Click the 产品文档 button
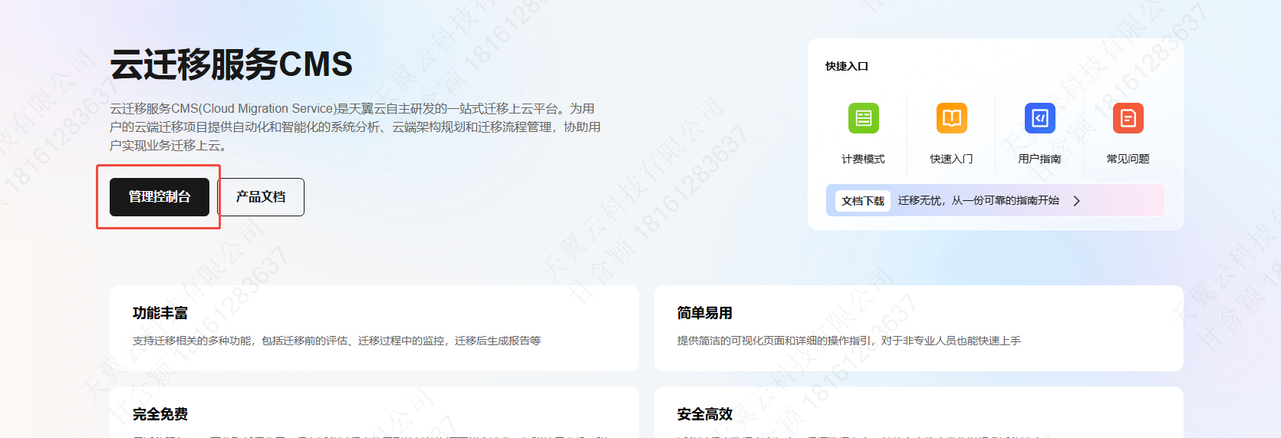The image size is (1281, 438). click(261, 197)
